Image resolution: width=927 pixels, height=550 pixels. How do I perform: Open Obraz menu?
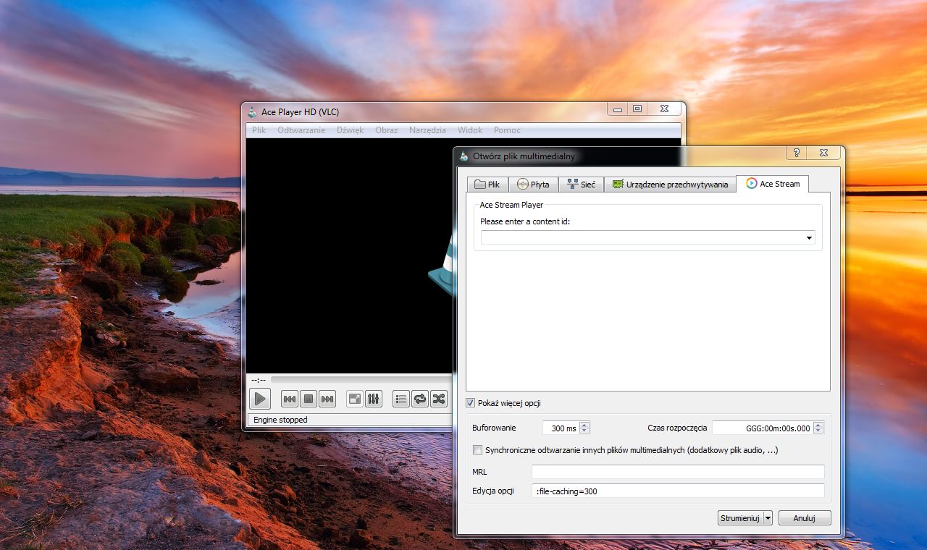pyautogui.click(x=386, y=130)
